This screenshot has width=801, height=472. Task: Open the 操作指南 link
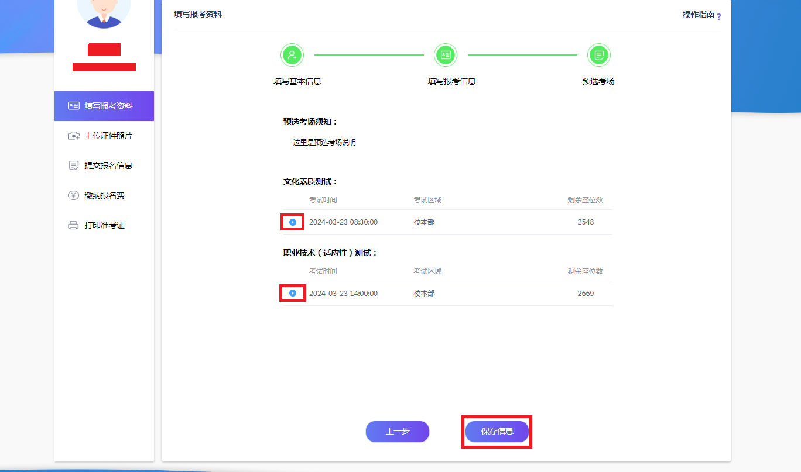[x=698, y=15]
